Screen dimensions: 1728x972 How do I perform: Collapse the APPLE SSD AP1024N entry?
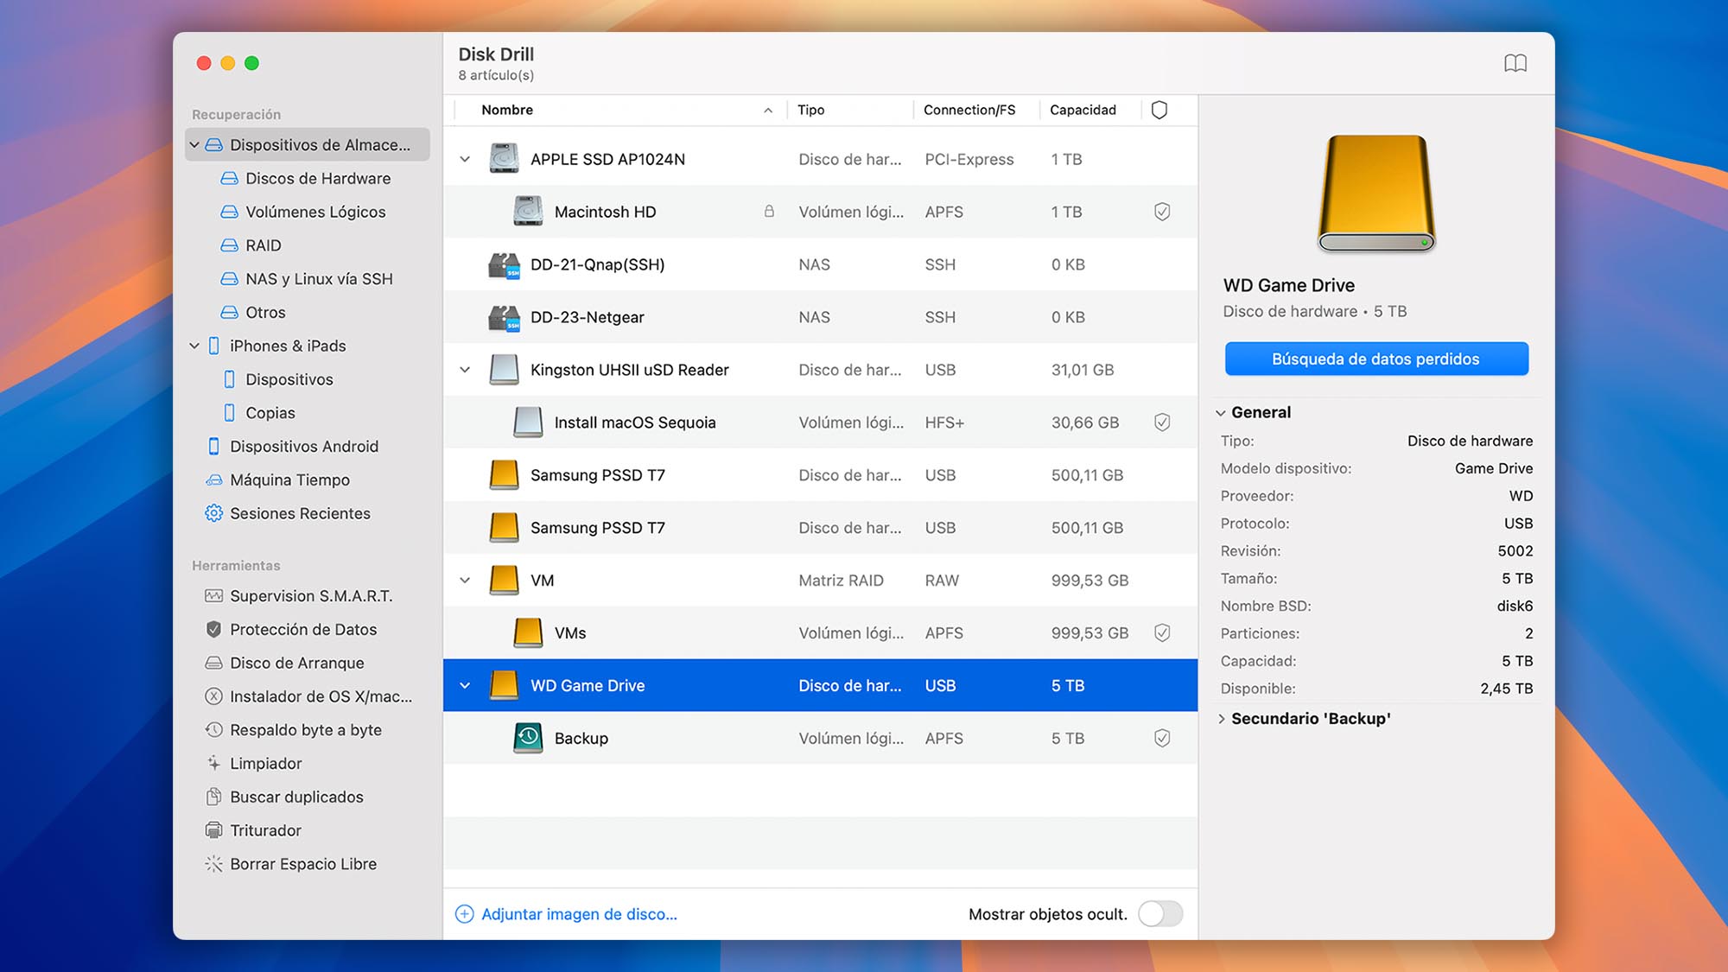coord(464,158)
